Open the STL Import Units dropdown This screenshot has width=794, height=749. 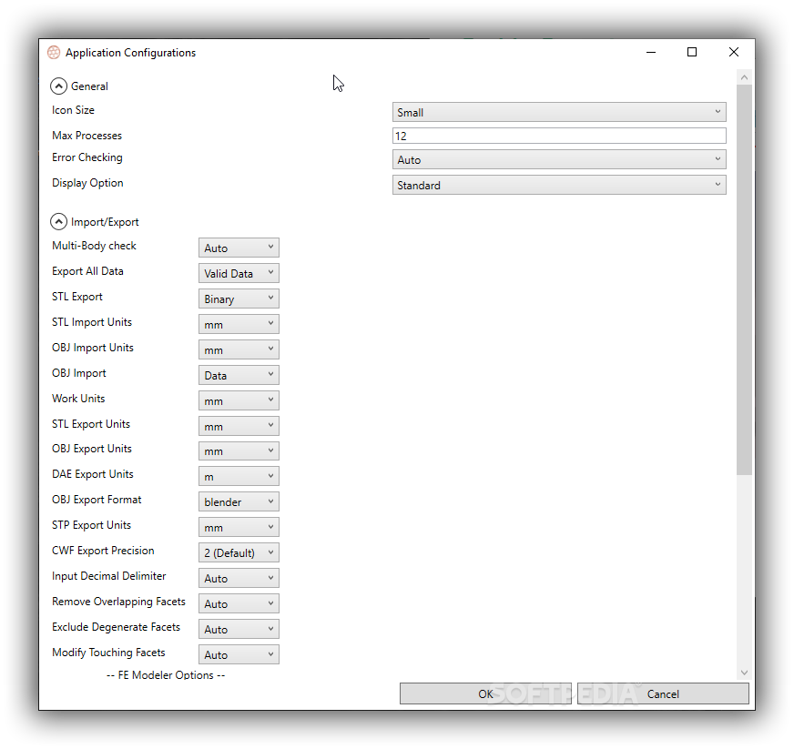pos(239,324)
